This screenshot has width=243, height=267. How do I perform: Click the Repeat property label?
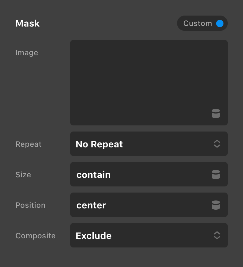click(x=28, y=144)
